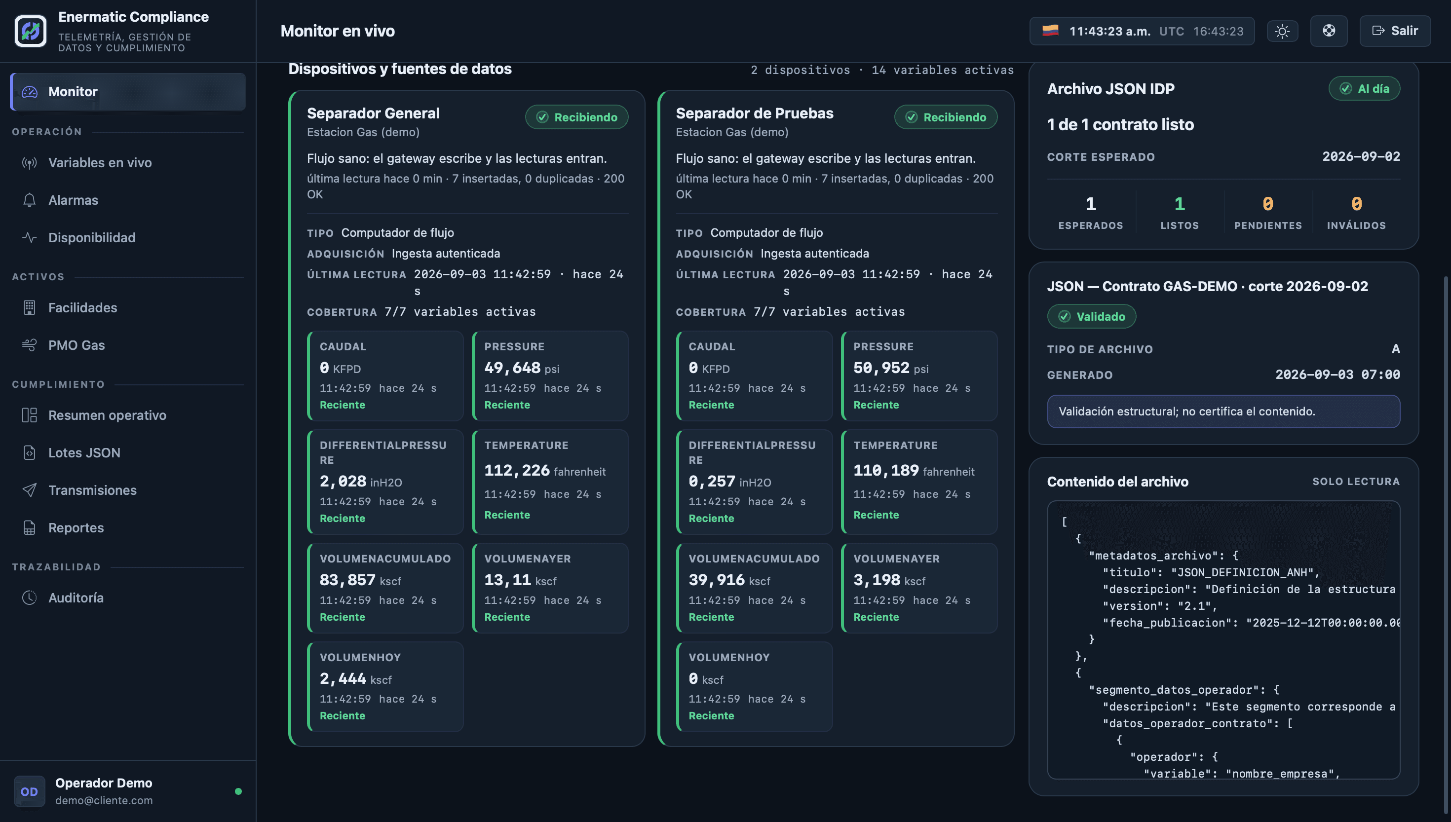Toggle light theme with the sun icon

[1282, 31]
